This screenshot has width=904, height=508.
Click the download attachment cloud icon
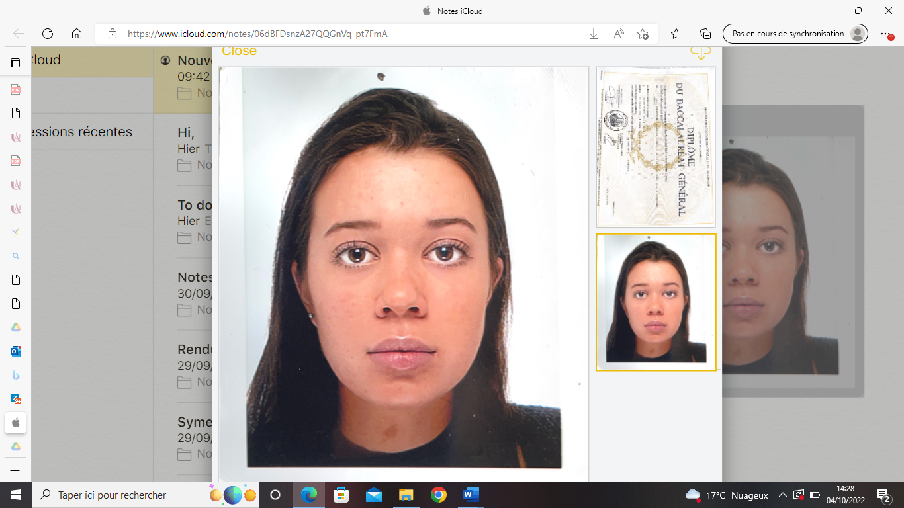700,52
